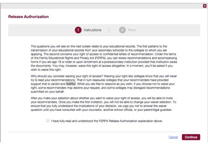Click the 'I have fully read and understood' label

point(107,121)
